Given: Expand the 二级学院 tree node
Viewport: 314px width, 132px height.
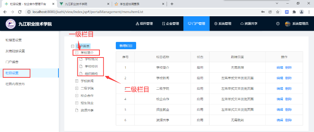Looking at the screenshot, I should point(77,88).
